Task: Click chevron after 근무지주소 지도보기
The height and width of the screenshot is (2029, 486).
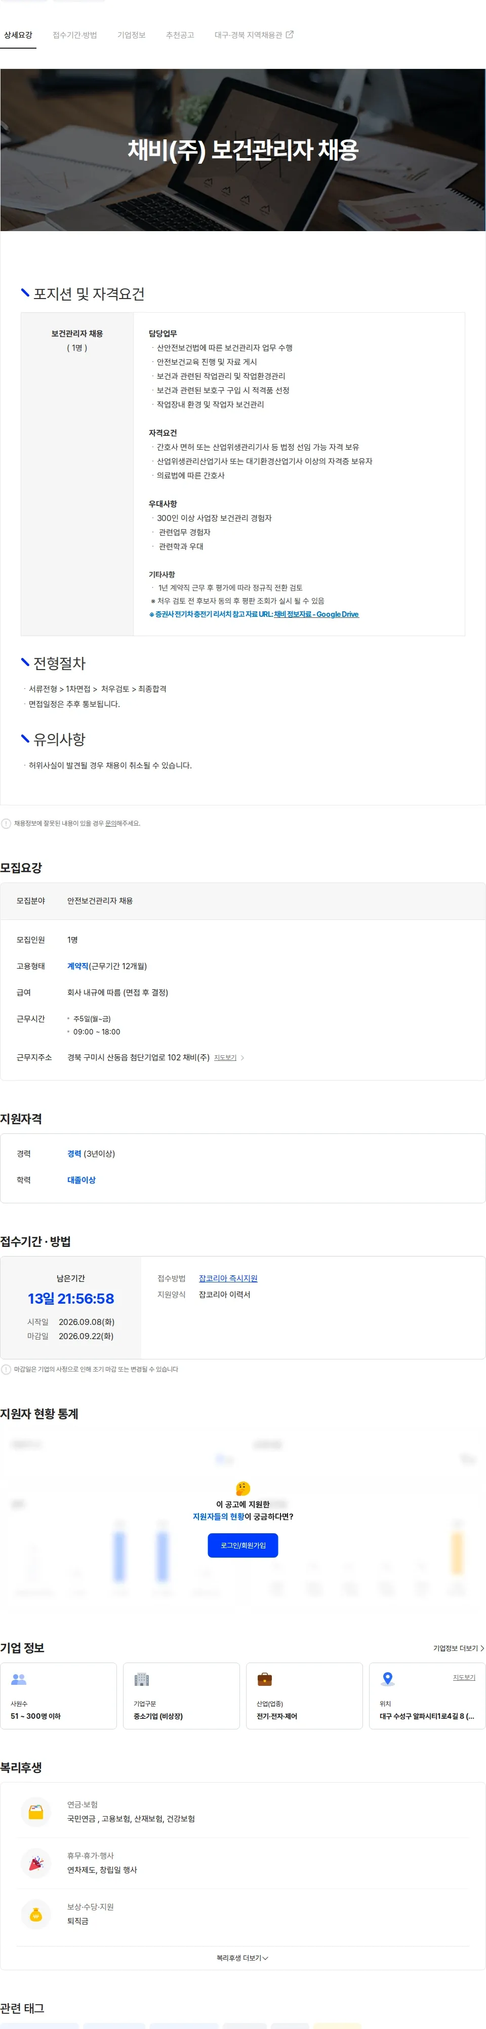Action: pos(242,1058)
